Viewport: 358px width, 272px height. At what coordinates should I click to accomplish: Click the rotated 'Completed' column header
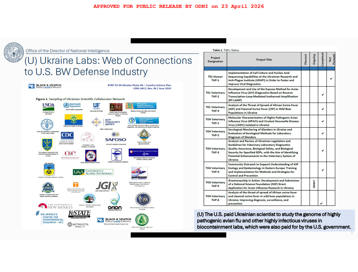coord(323,59)
